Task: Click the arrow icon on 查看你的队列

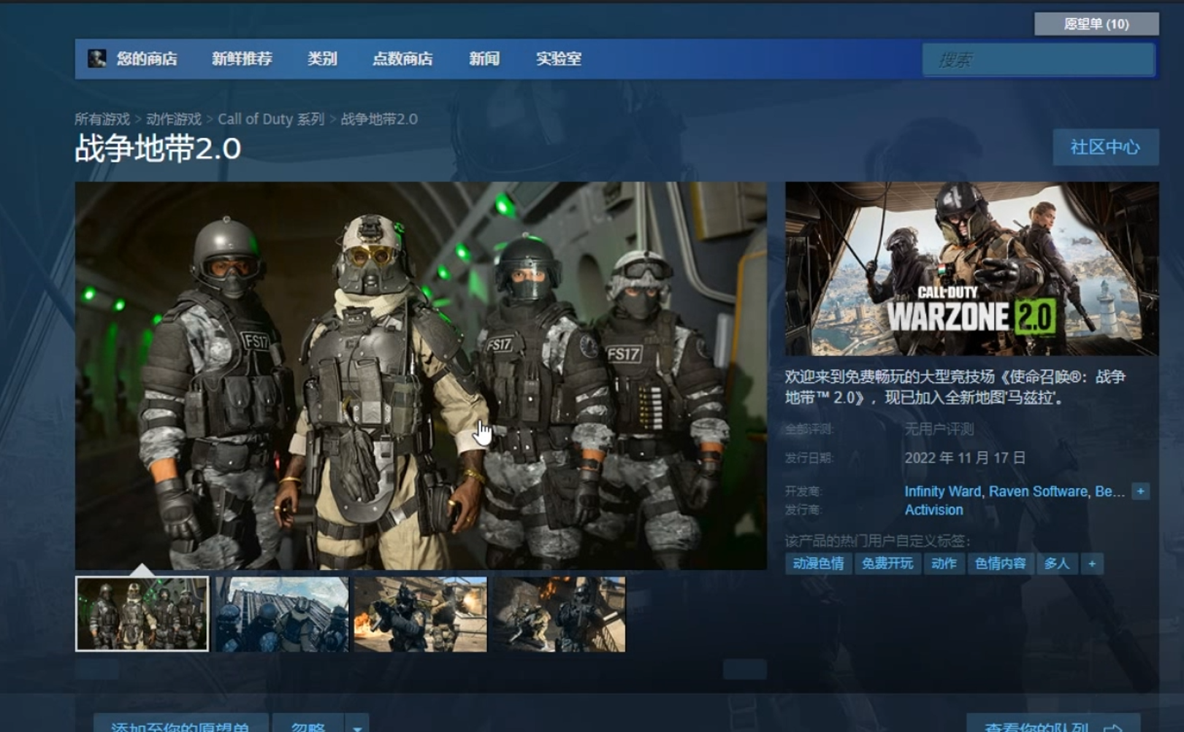Action: click(1113, 725)
